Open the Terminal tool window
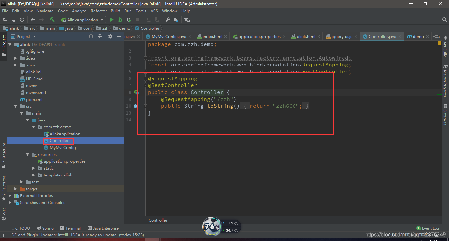Screen dimensions: 449x241 click(x=70, y=228)
